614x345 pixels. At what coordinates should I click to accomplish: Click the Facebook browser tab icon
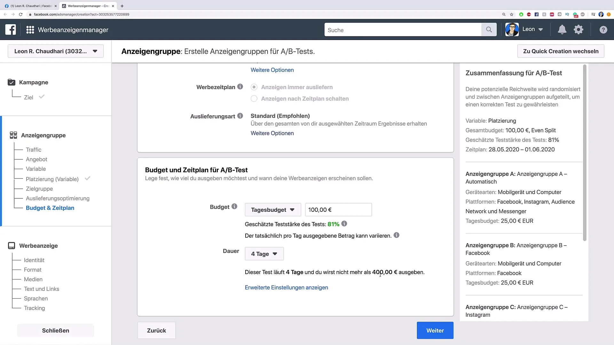pyautogui.click(x=7, y=6)
